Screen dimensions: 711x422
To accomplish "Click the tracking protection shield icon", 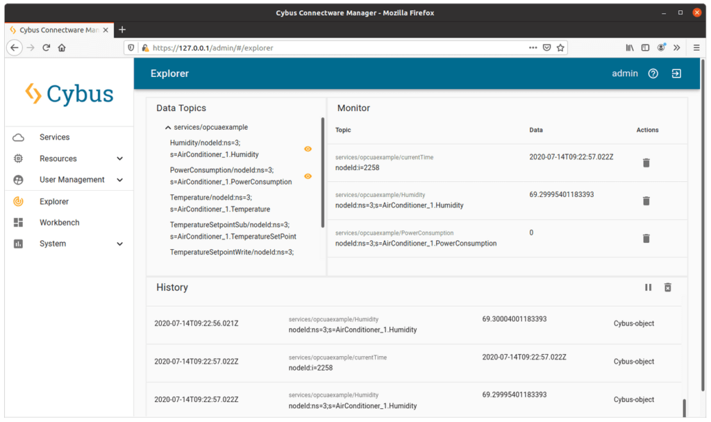I will click(x=131, y=48).
